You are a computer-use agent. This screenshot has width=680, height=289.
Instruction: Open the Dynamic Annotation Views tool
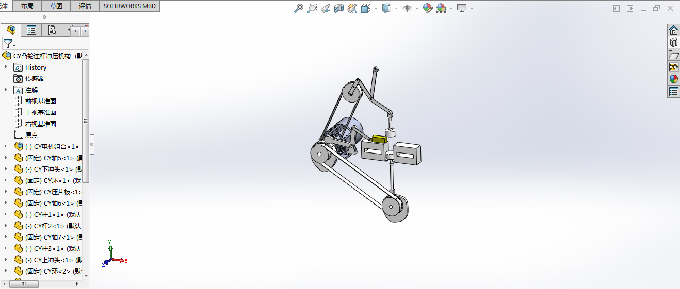[352, 8]
